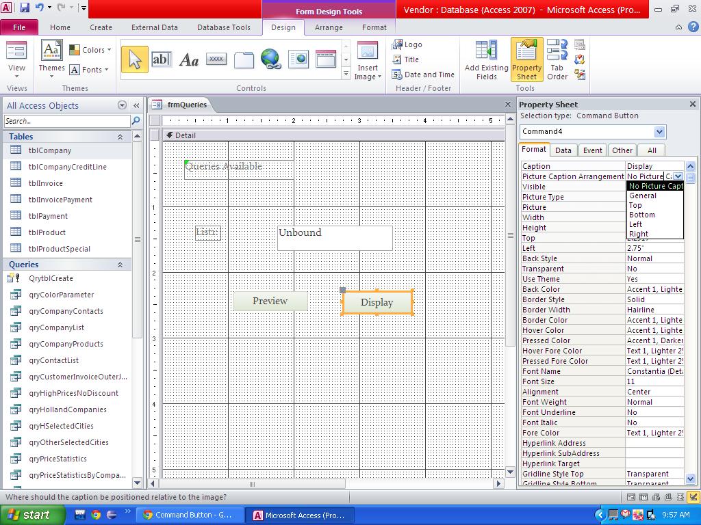Select the Tab Control tool
This screenshot has width=701, height=525.
tap(244, 59)
